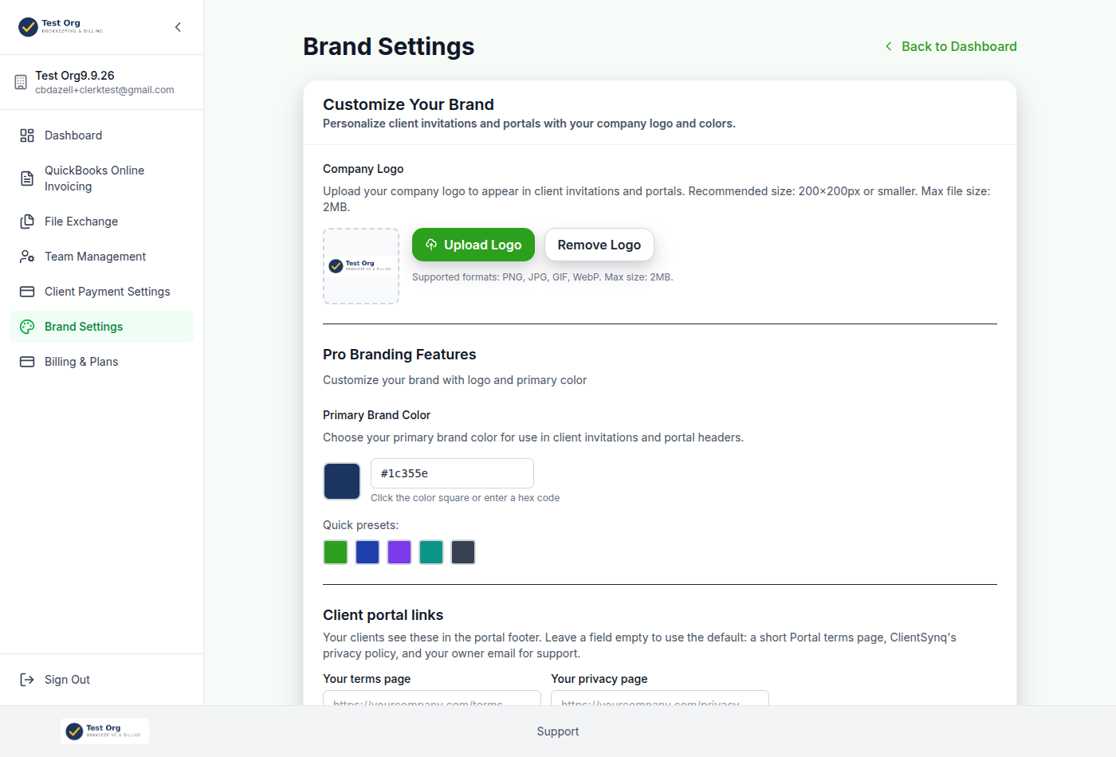Click the organization building icon
The image size is (1116, 757).
[21, 82]
